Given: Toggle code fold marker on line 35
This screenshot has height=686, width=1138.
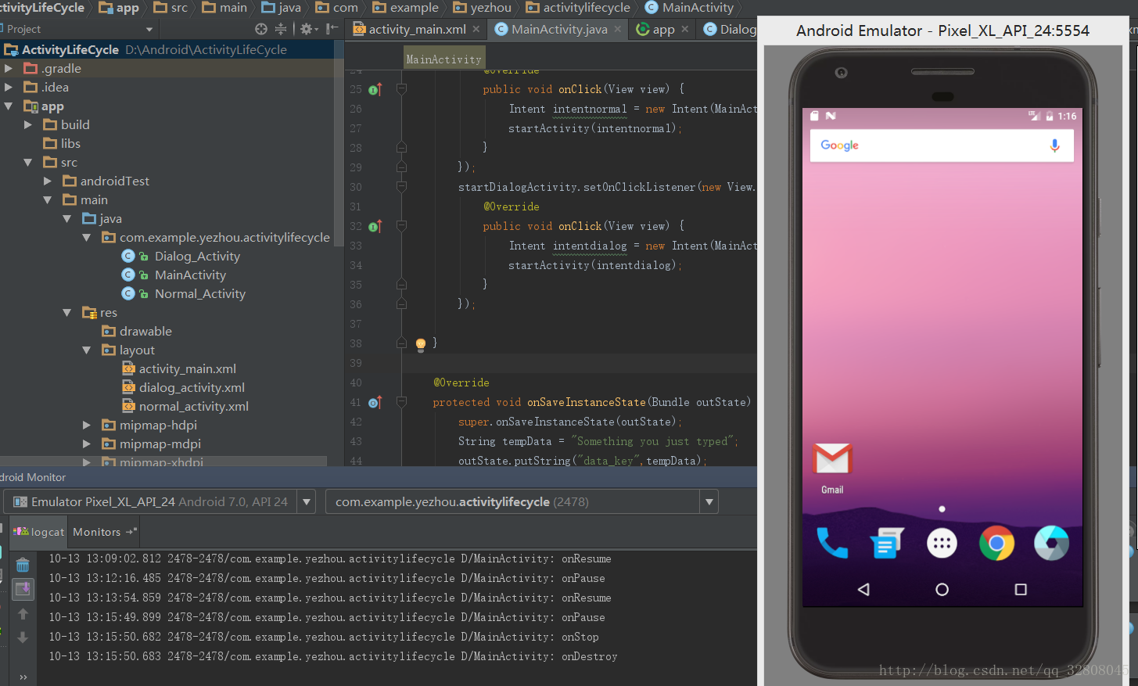Looking at the screenshot, I should coord(401,284).
